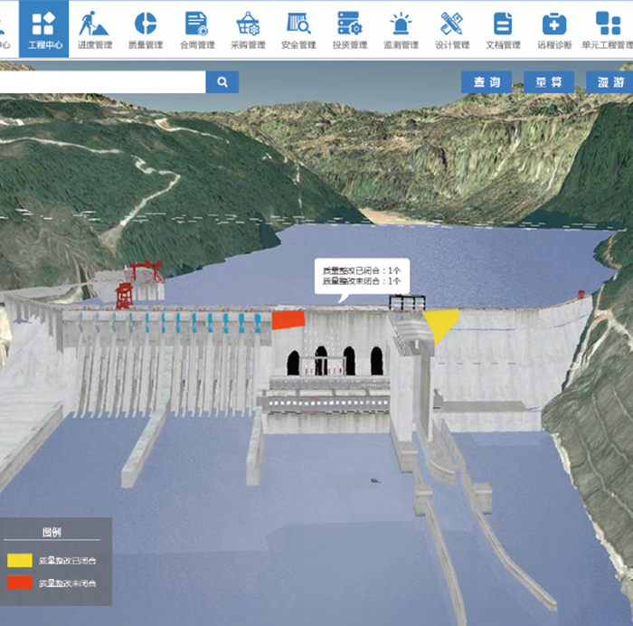Switch to 单元工程管理 module

pos(607,29)
